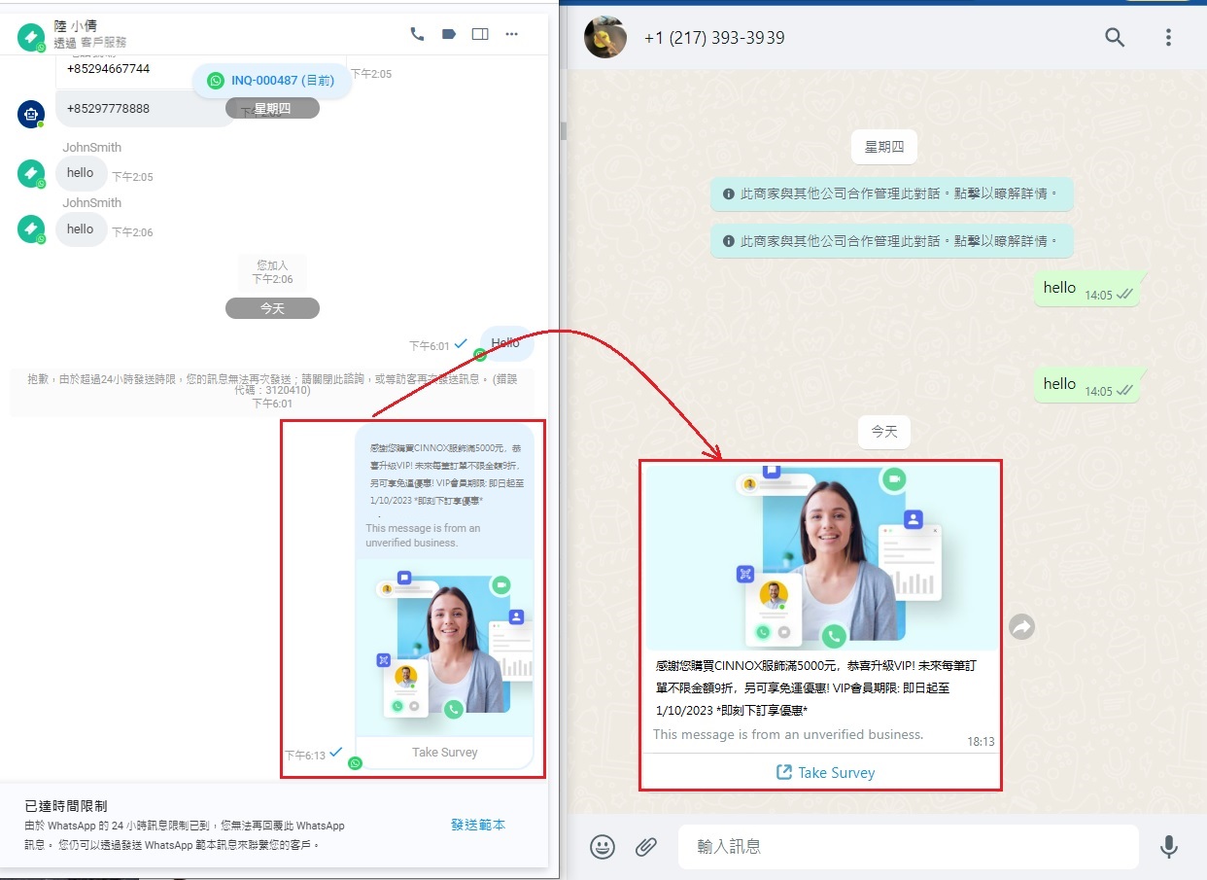Click the 今天 date chip in WhatsApp
The width and height of the screenshot is (1207, 880).
tap(884, 432)
